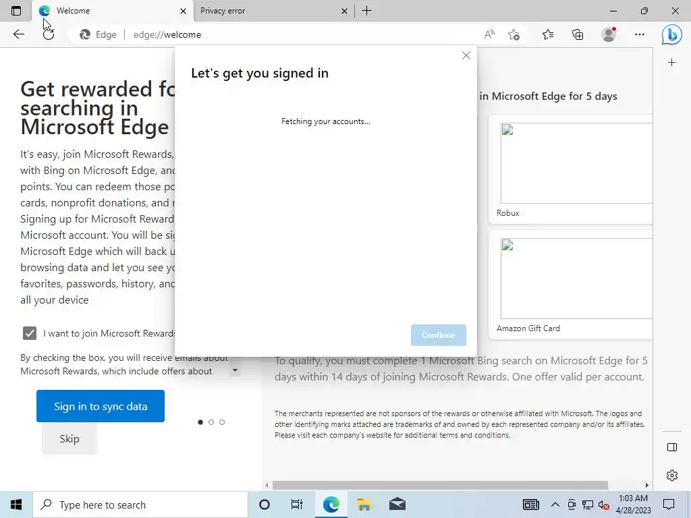This screenshot has width=691, height=518.
Task: Open Mail app from taskbar
Action: [397, 505]
